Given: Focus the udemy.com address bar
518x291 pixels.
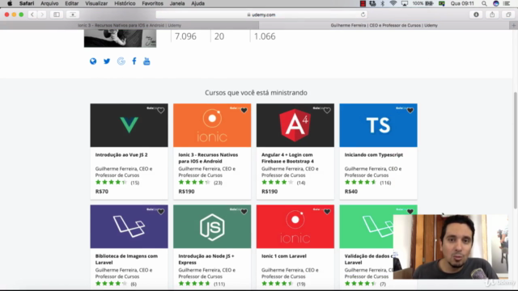Looking at the screenshot, I should click(261, 15).
